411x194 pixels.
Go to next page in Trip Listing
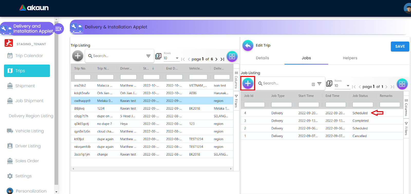[x=216, y=59]
